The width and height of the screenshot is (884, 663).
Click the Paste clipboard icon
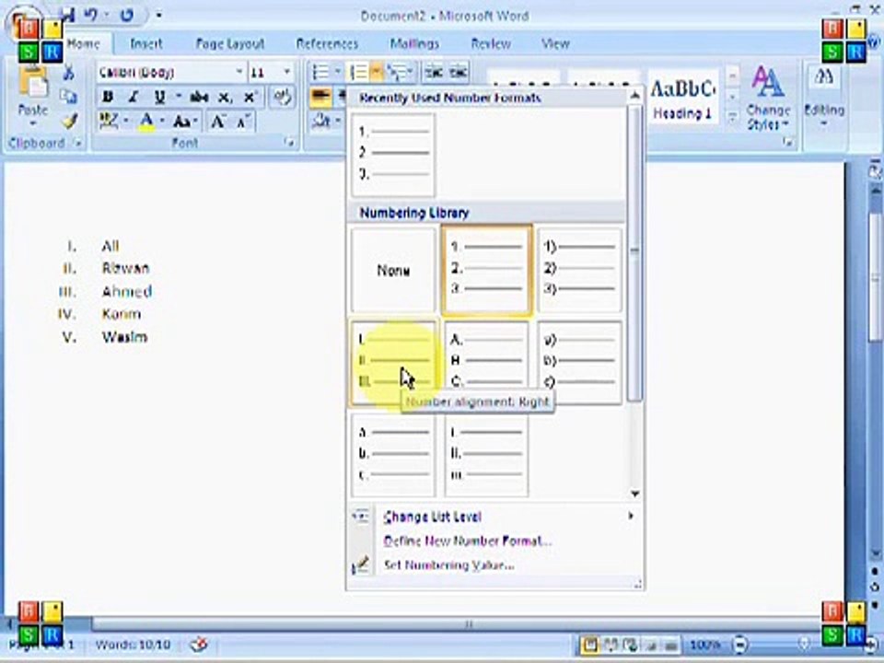tap(33, 84)
